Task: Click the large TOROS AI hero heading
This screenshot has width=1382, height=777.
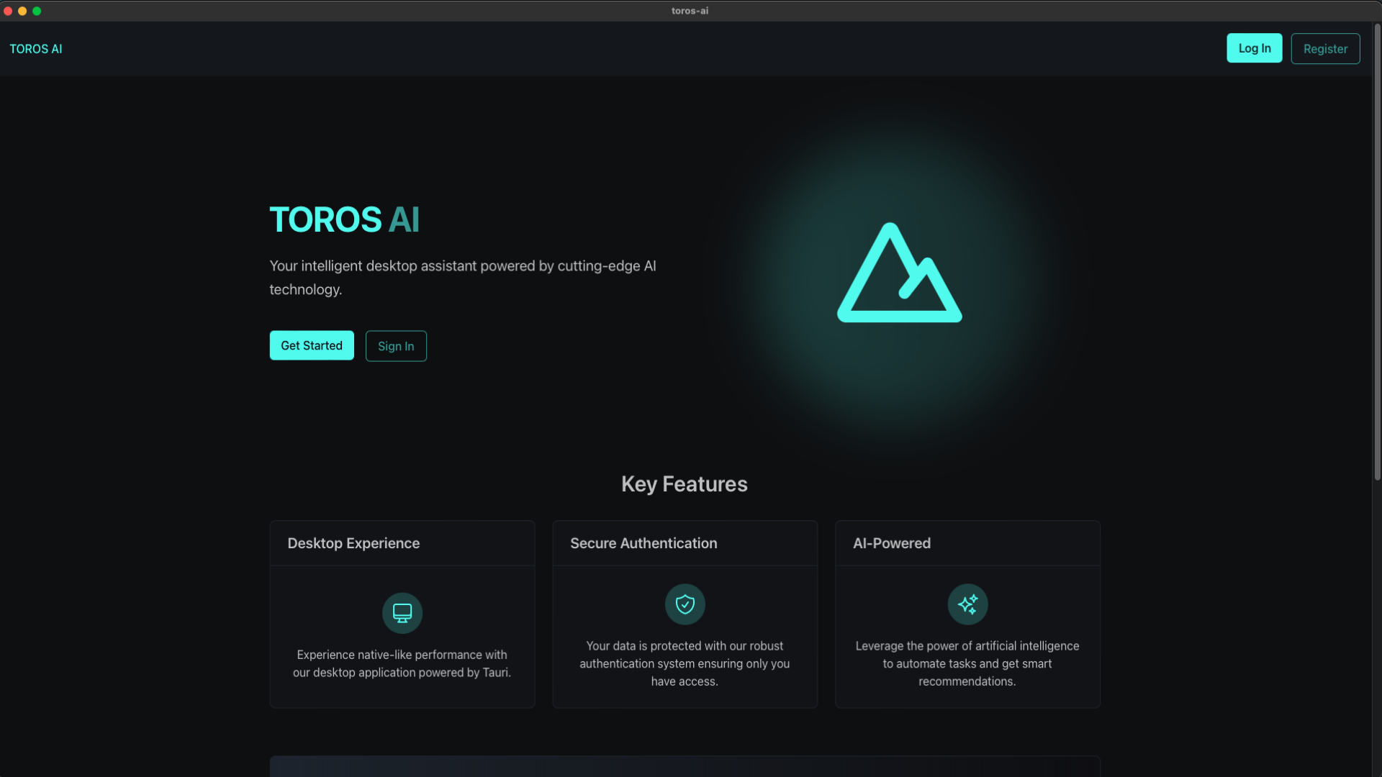Action: (x=344, y=220)
